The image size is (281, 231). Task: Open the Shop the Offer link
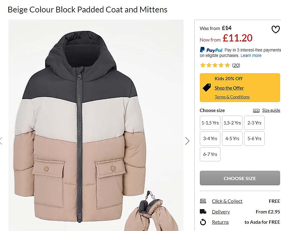[x=229, y=88]
